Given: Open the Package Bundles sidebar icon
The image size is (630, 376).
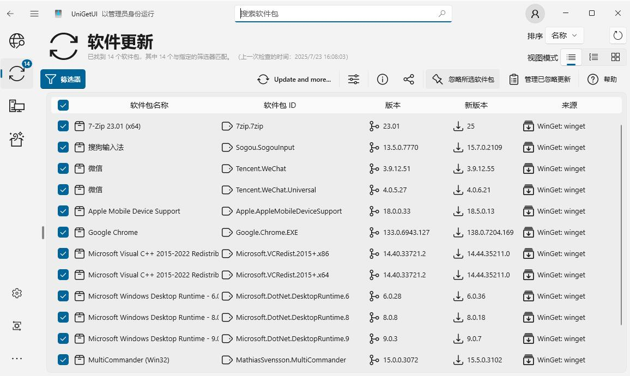Looking at the screenshot, I should 17,139.
